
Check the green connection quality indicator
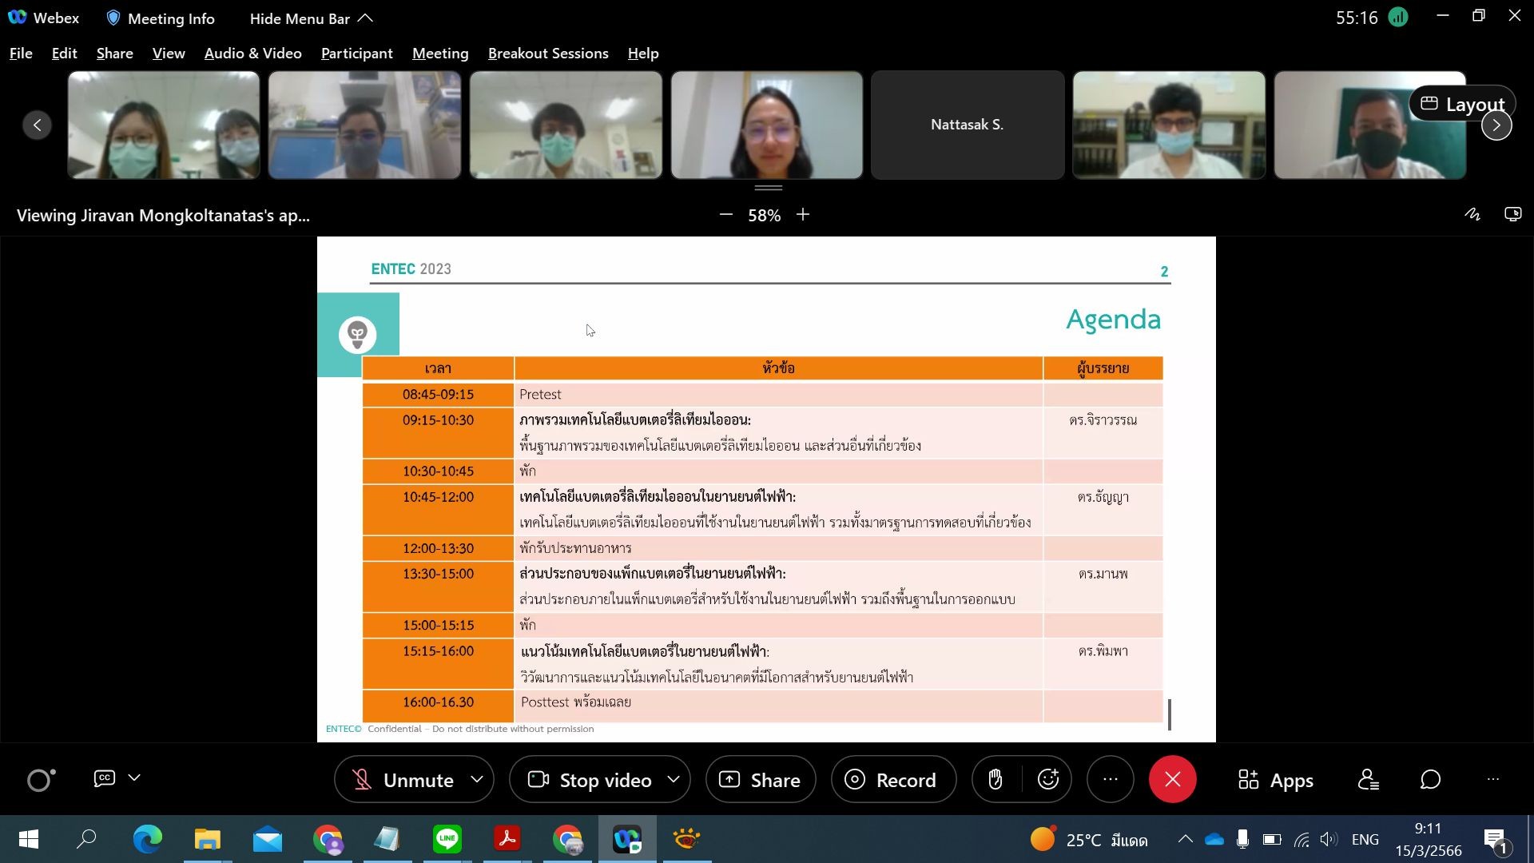click(1398, 17)
